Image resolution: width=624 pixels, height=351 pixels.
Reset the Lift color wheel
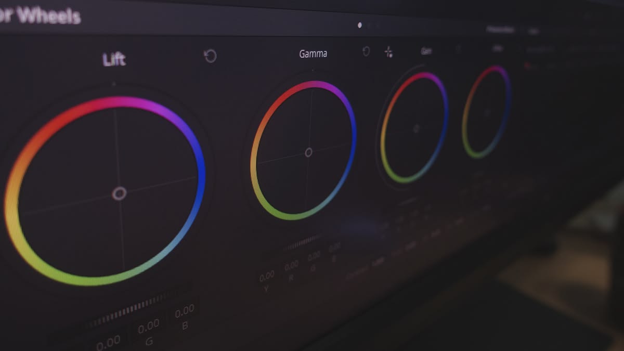coord(210,56)
